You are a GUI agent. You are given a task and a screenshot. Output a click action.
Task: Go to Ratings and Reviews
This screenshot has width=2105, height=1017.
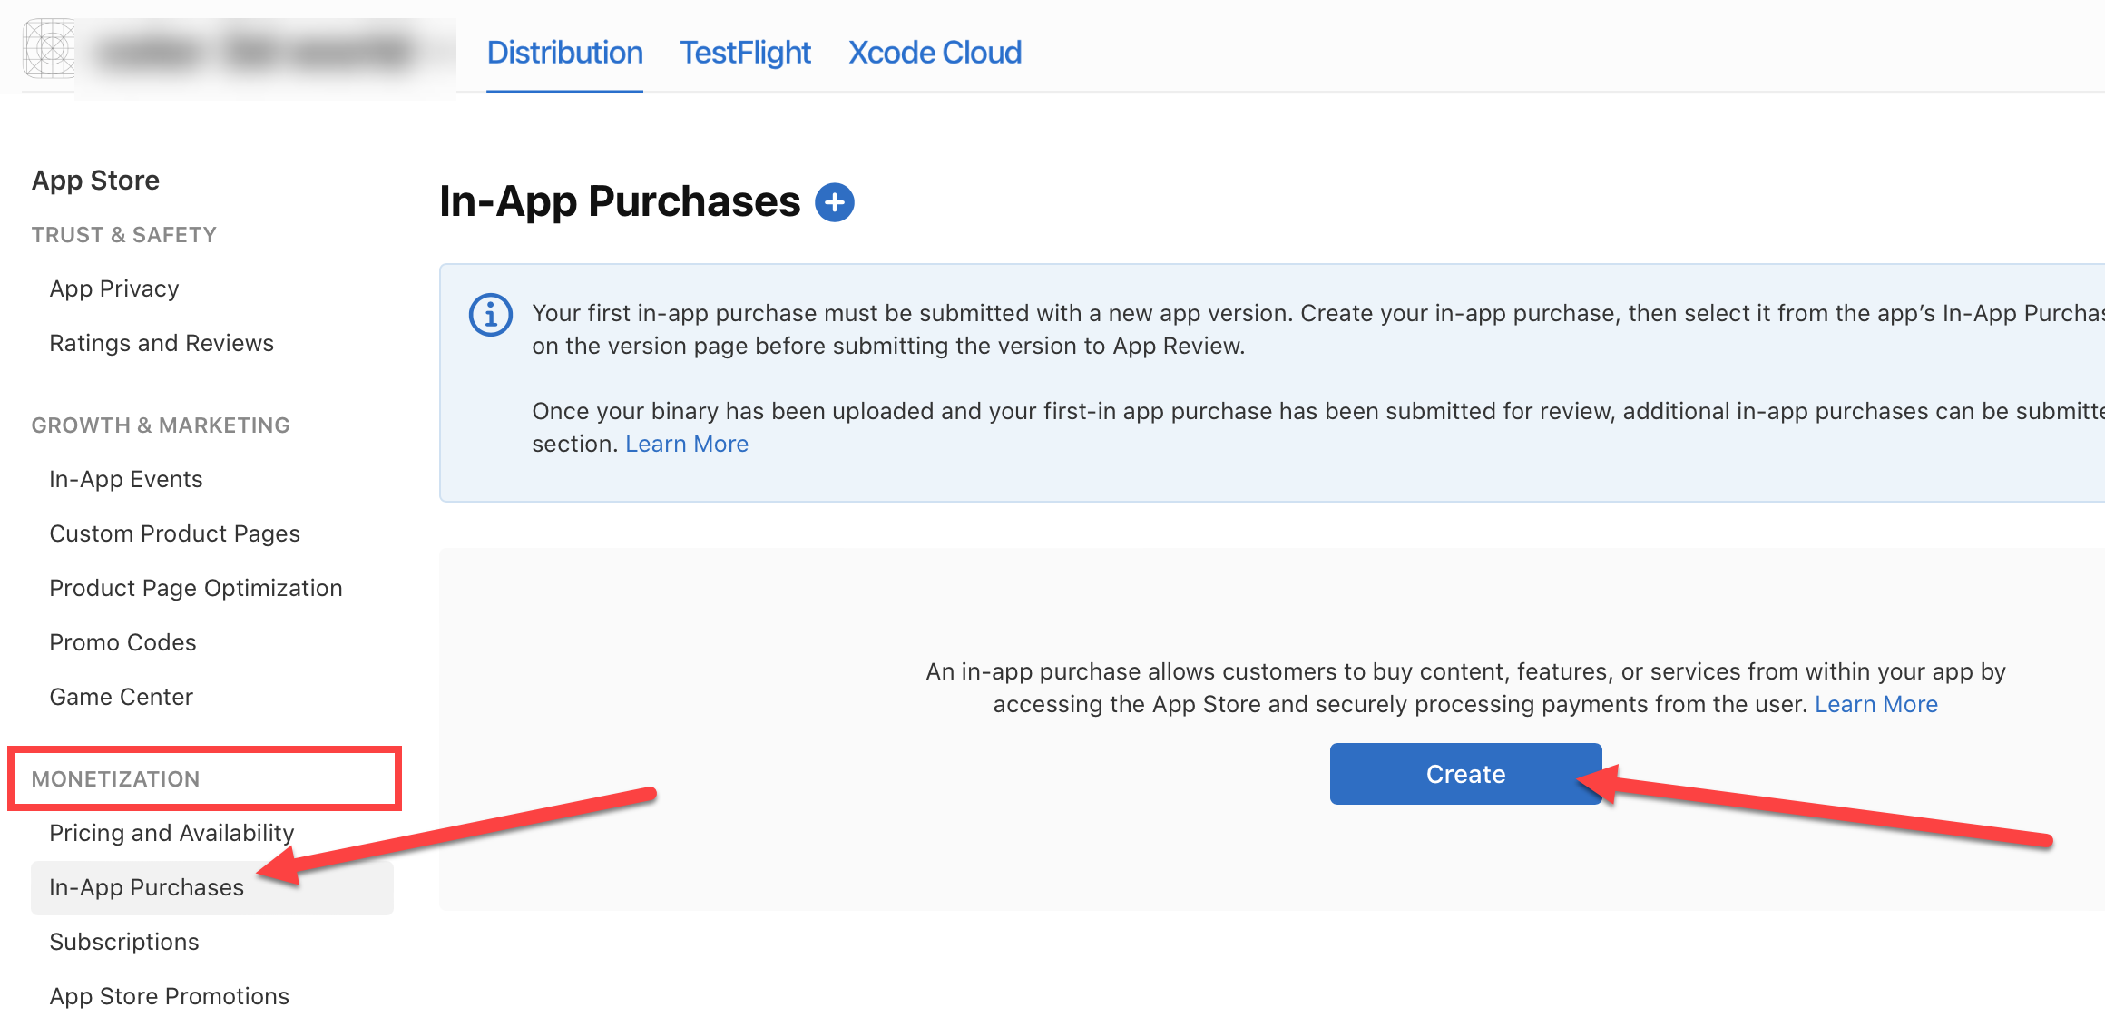pos(162,343)
